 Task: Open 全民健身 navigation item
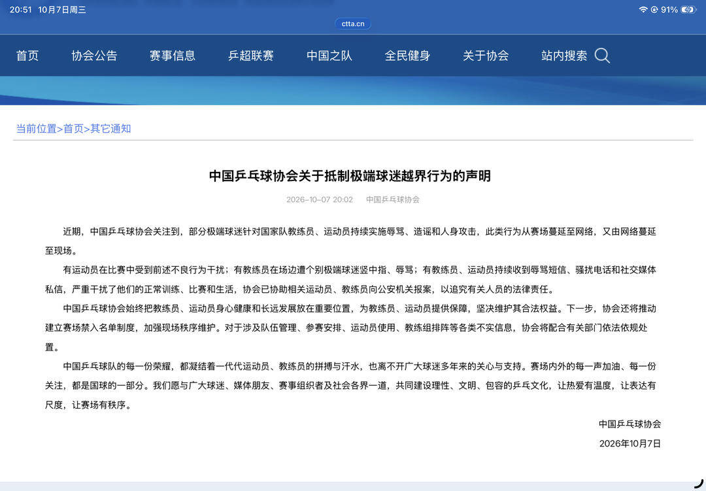click(x=407, y=56)
